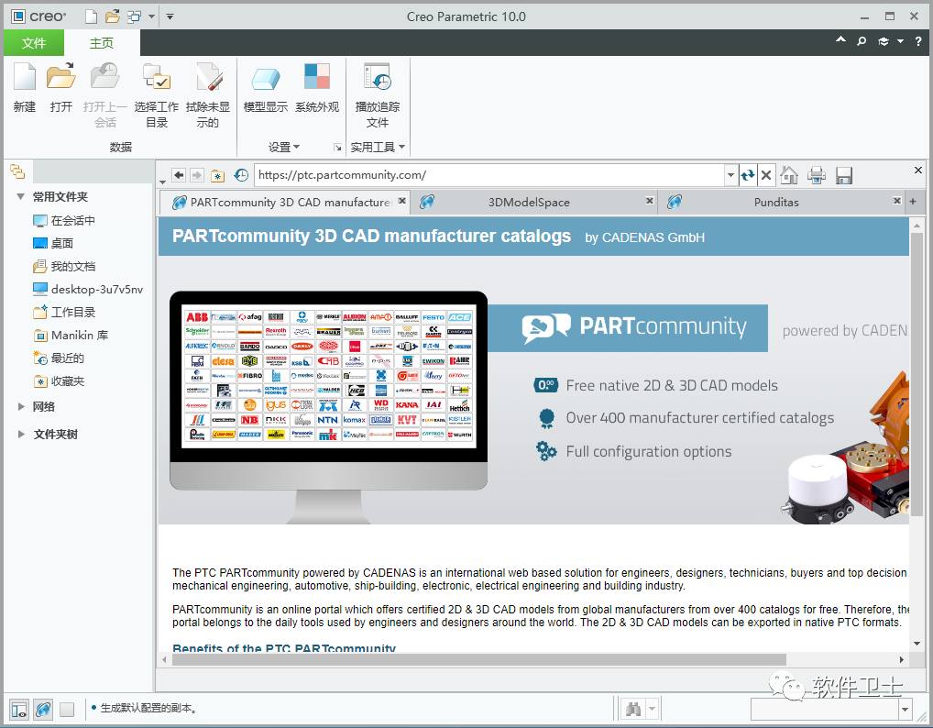933x728 pixels.
Task: Expand the 网络 section
Action: 21,406
